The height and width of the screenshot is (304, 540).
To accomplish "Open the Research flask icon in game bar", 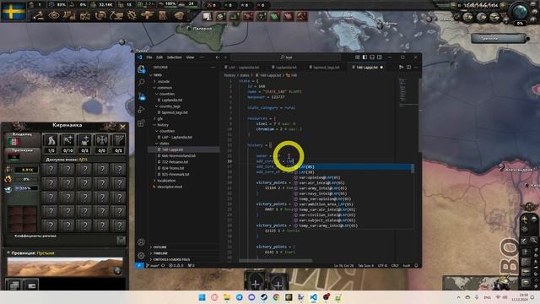I will 69,15.
